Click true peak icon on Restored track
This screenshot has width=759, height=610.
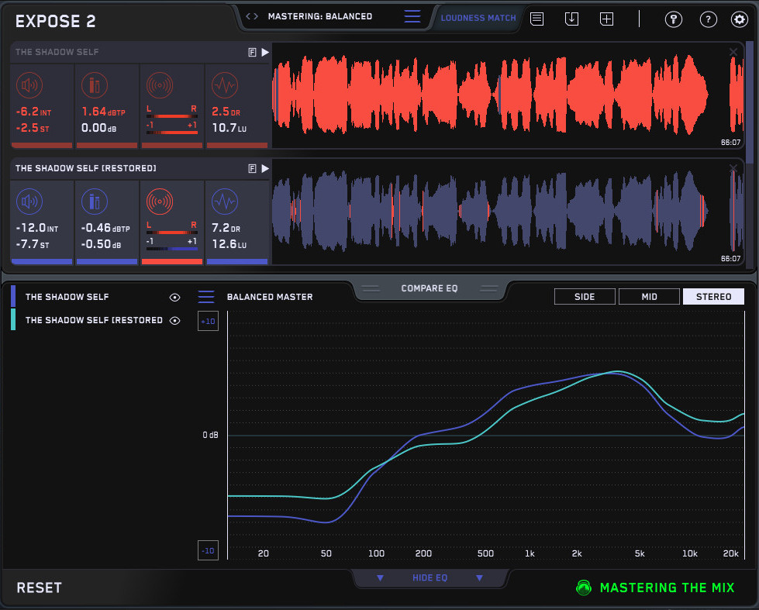(x=95, y=202)
